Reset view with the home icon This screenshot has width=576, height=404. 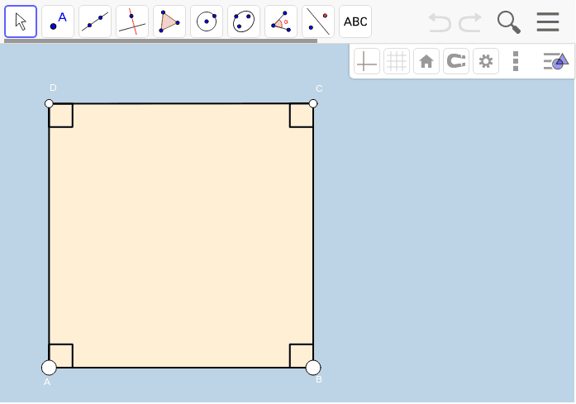(x=426, y=61)
